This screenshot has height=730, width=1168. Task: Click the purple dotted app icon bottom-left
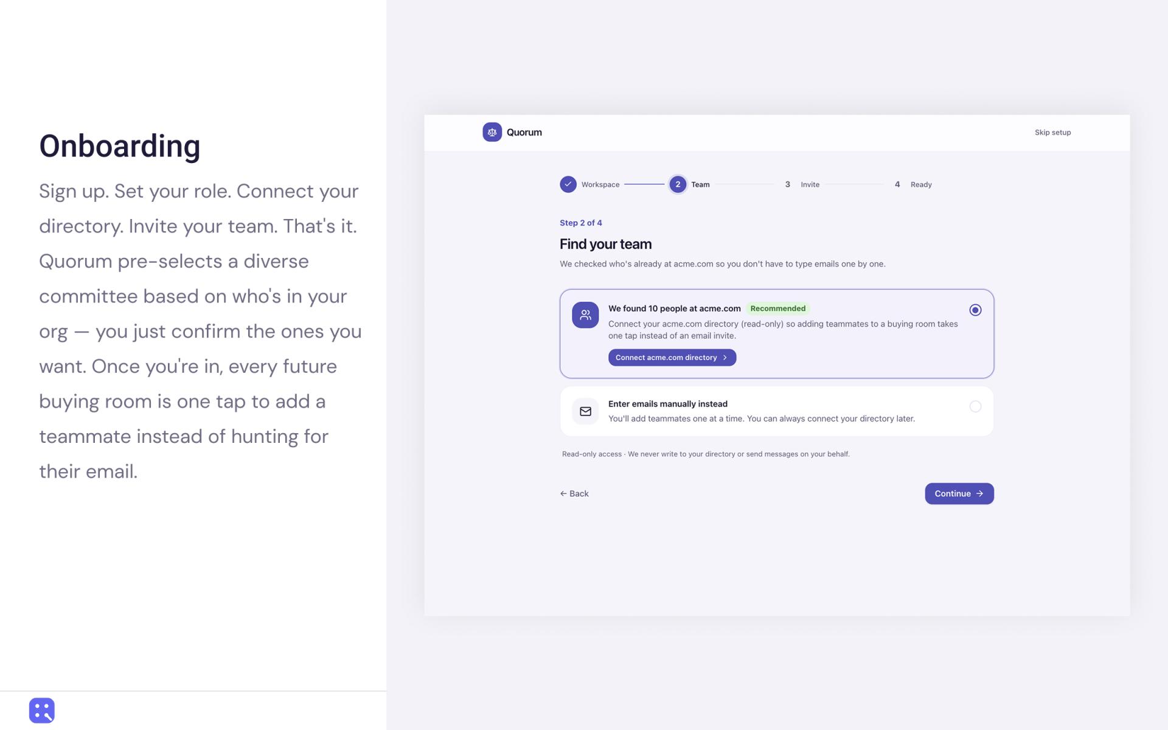tap(42, 710)
